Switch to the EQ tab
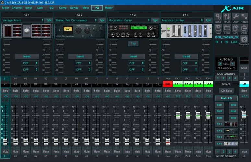 (51, 8)
